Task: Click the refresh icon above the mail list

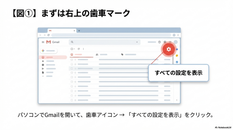Action: 79,49
